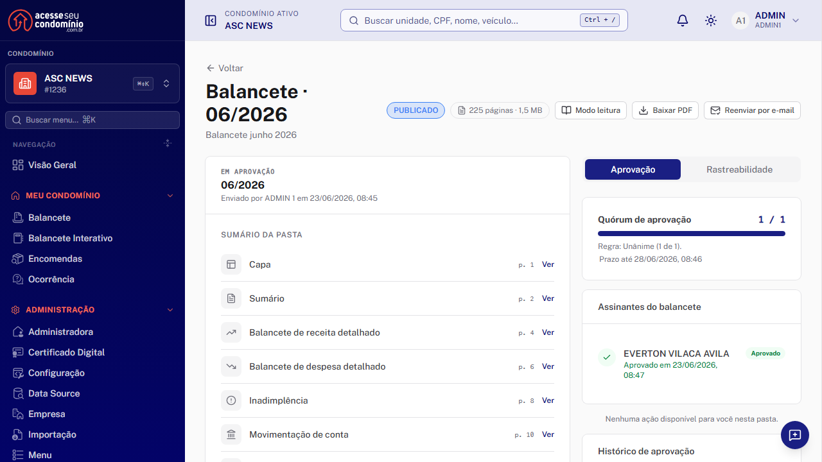Select signer EVERTON VILACA AVILA
Screen dimensions: 822x462
pyautogui.click(x=676, y=354)
